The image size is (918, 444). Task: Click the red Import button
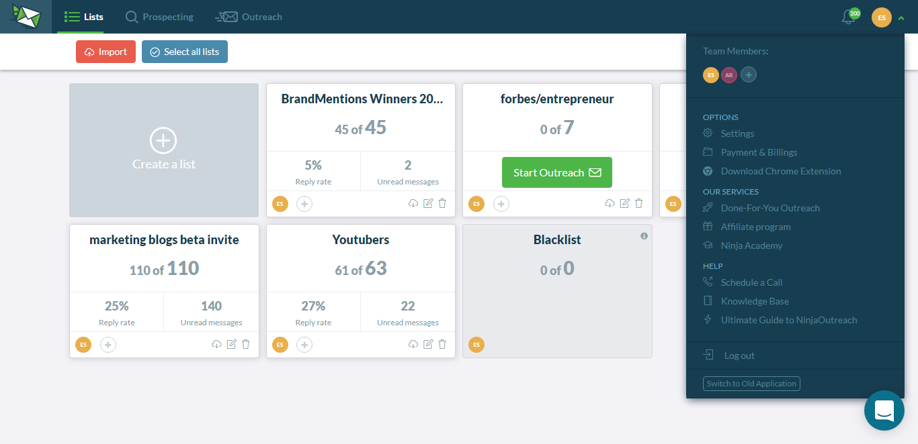pos(106,52)
